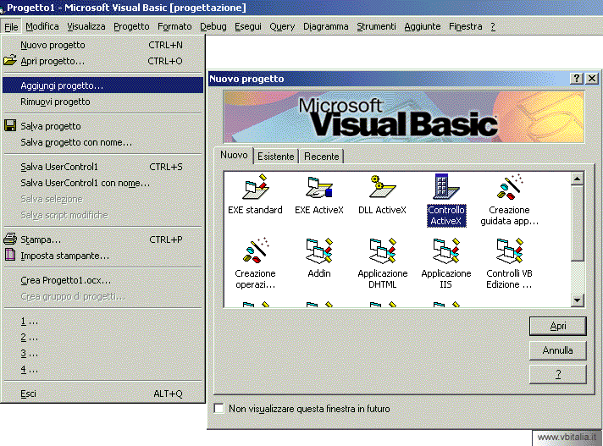Switch to the Nuovo tab
This screenshot has width=603, height=446.
point(234,155)
